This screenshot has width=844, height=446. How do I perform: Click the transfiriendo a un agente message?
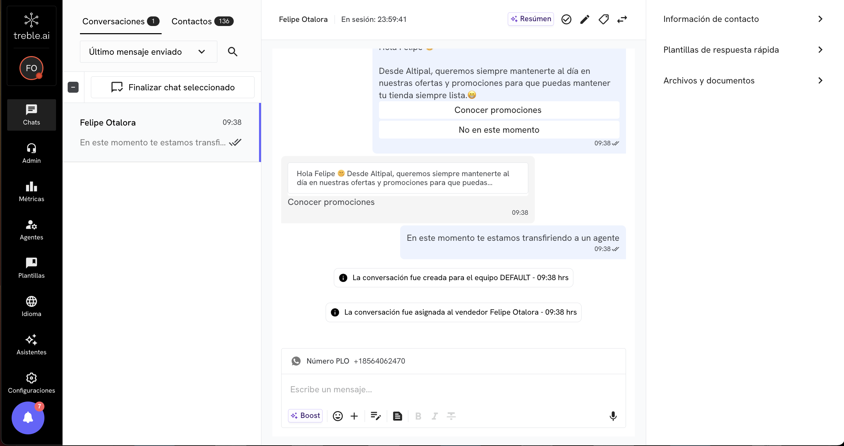513,242
